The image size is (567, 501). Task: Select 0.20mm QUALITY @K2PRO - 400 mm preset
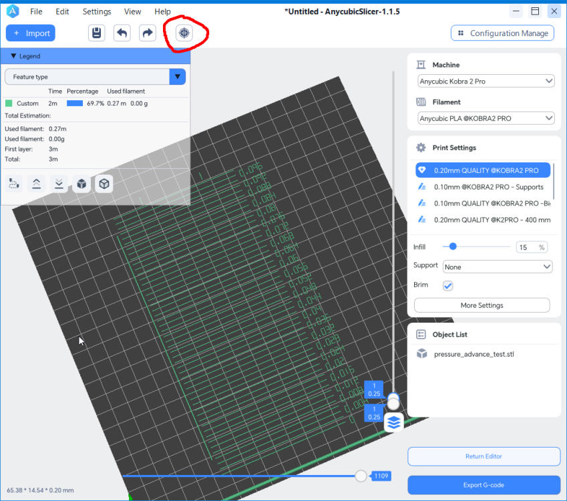pyautogui.click(x=483, y=219)
